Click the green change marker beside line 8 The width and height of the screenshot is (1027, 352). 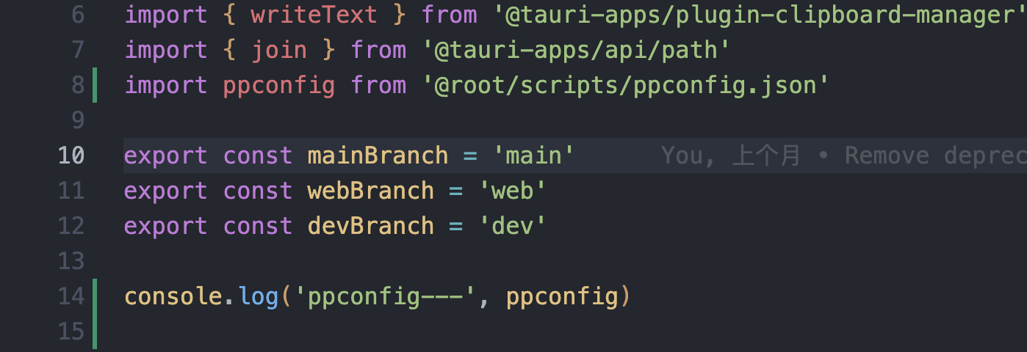(95, 85)
